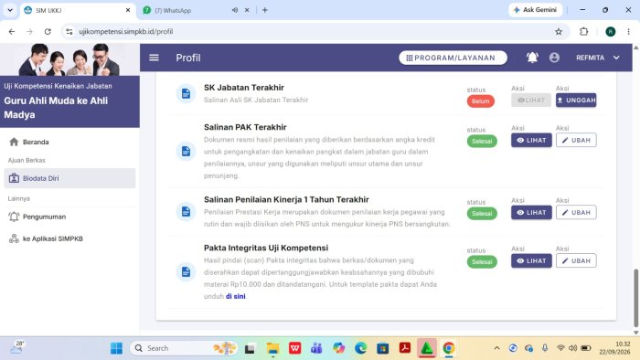Switch to the SIM UKKJ browser tab
This screenshot has width=640, height=360.
(77, 10)
